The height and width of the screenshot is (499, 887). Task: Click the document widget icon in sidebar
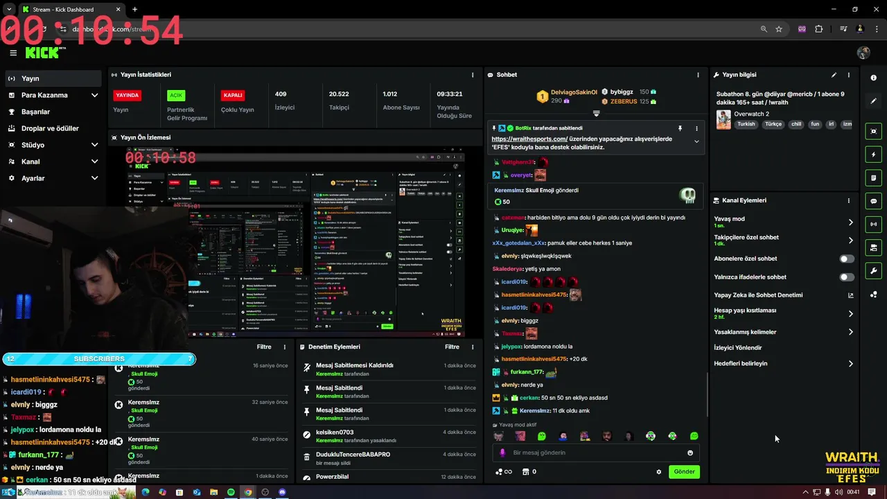click(x=874, y=178)
